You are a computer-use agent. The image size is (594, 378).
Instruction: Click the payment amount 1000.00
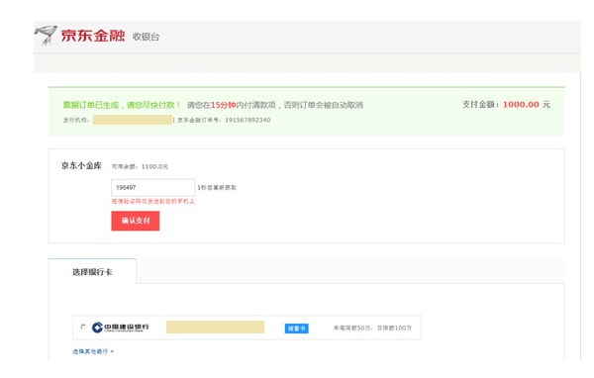coord(521,105)
